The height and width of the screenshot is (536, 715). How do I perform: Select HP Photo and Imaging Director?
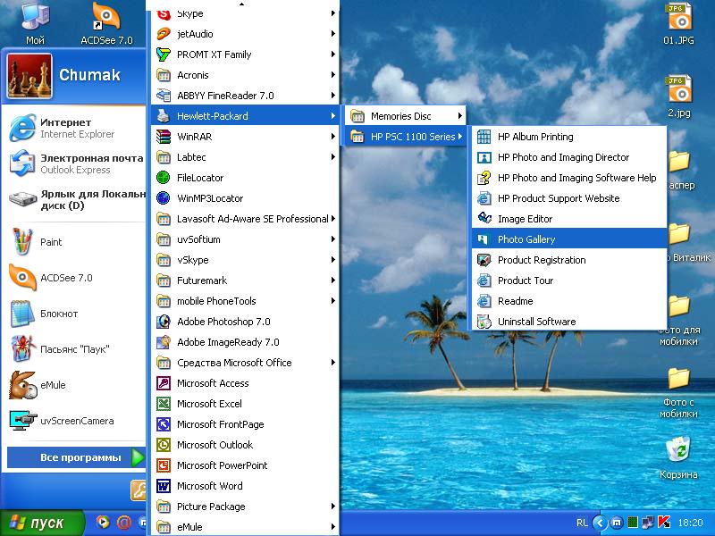[563, 157]
